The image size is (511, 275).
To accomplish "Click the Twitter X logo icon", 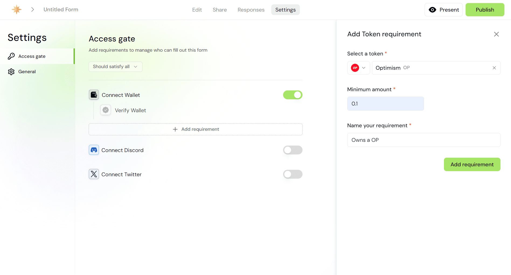I will pyautogui.click(x=94, y=174).
